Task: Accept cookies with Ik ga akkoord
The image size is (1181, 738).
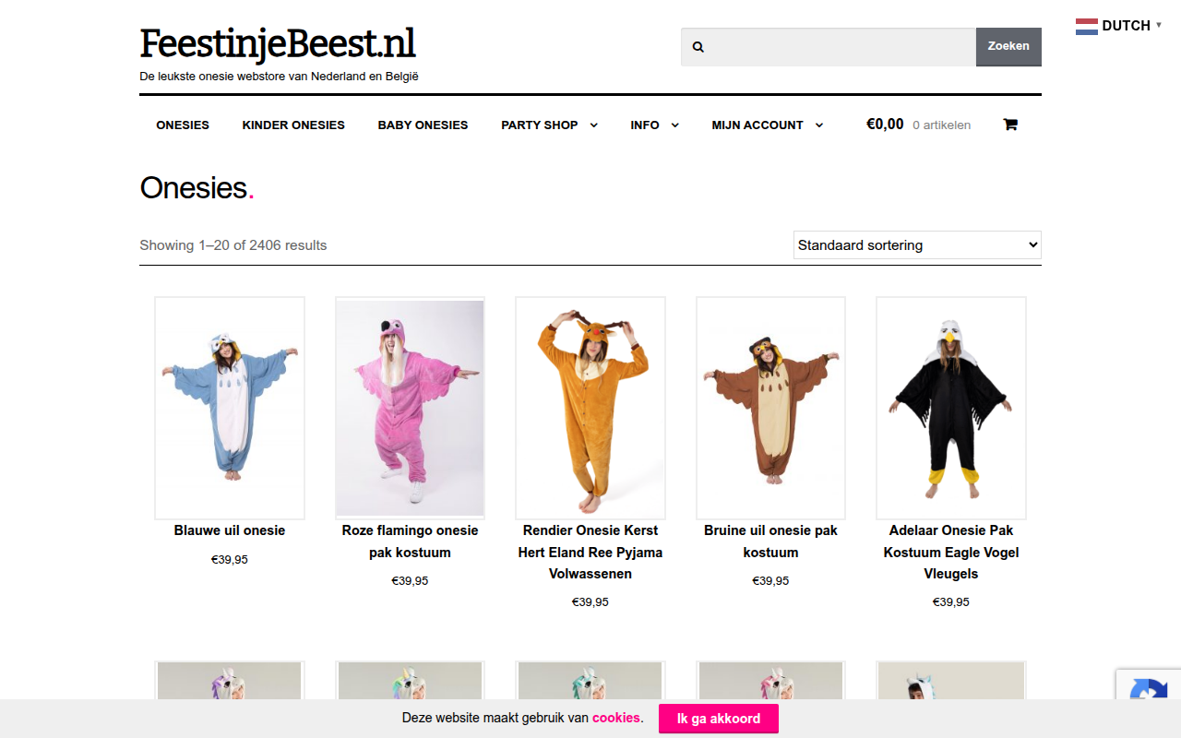Action: pyautogui.click(x=719, y=719)
